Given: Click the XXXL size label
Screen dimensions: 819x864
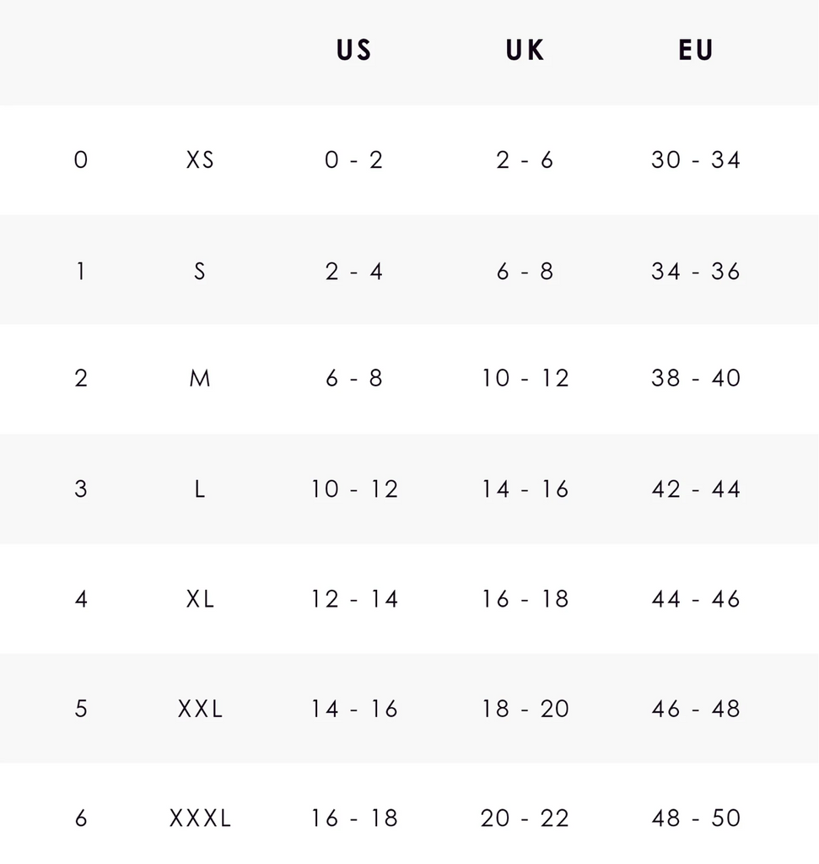Looking at the screenshot, I should point(200,818).
